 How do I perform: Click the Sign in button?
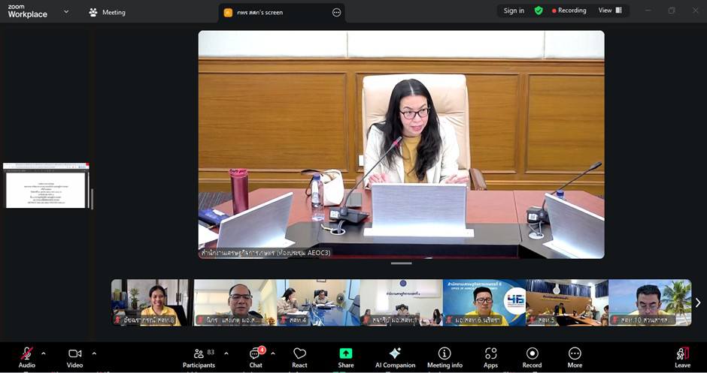[x=514, y=11]
